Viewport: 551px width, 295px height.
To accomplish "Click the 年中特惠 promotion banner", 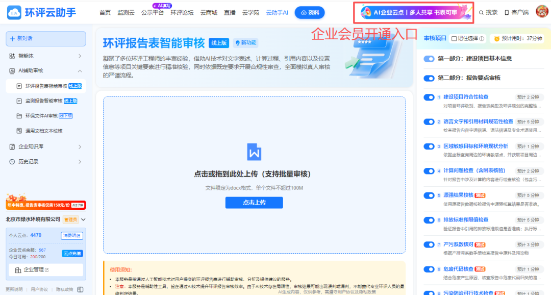I will point(46,204).
